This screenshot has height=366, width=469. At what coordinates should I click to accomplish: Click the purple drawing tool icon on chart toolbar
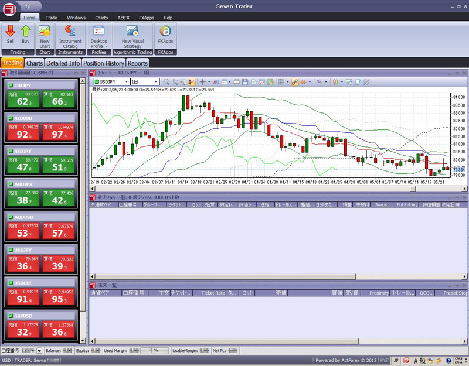coord(319,82)
